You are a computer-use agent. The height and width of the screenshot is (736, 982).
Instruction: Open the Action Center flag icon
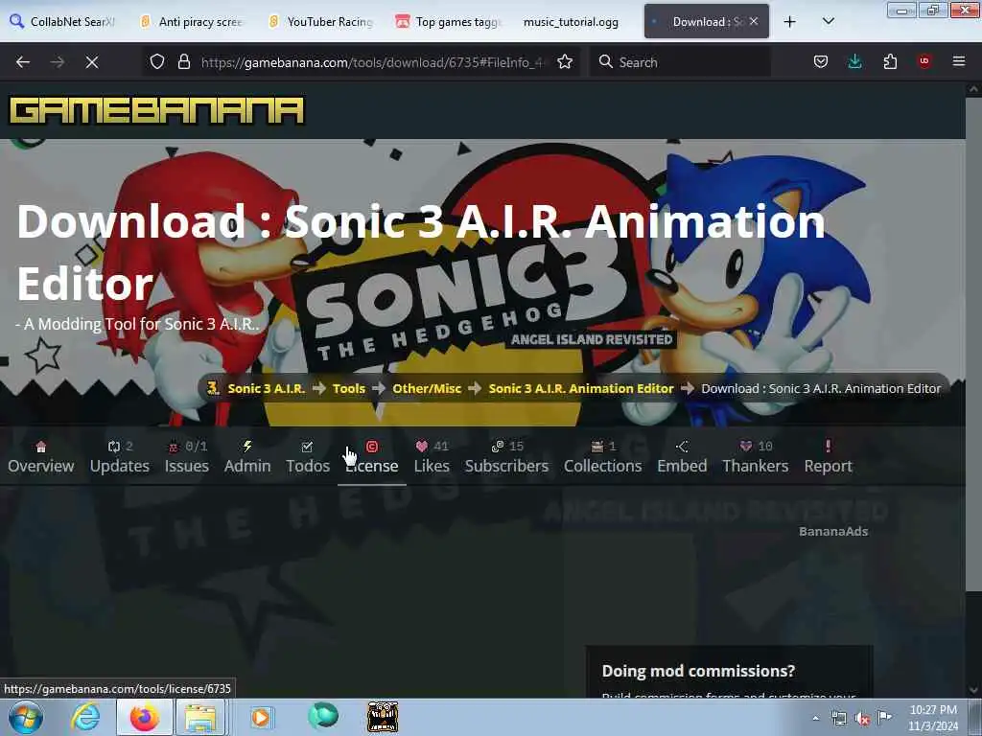(x=884, y=718)
